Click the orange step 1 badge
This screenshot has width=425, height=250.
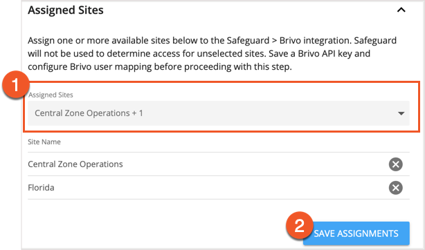tap(15, 85)
